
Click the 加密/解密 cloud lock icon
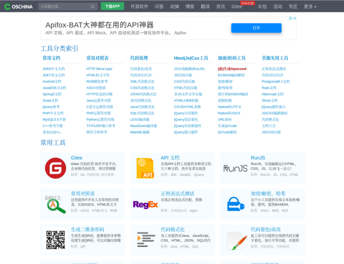235,204
